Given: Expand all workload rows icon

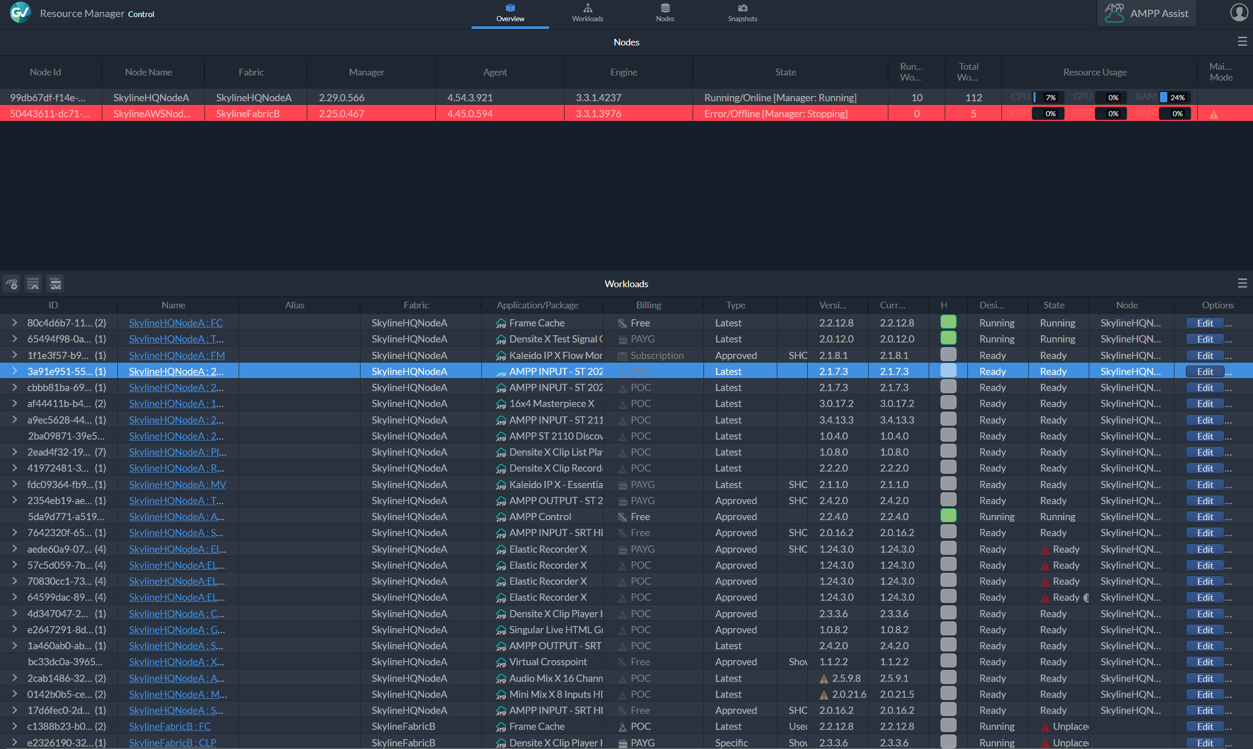Looking at the screenshot, I should tap(55, 284).
